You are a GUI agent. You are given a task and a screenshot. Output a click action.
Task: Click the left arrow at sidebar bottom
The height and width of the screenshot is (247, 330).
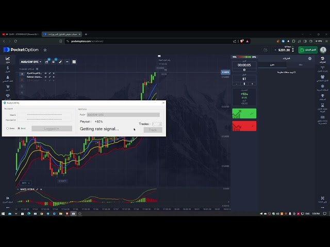pos(8,207)
